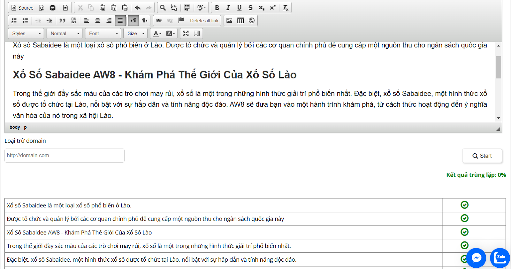Open the Messenger chat bubble
Image resolution: width=511 pixels, height=269 pixels.
[x=477, y=258]
